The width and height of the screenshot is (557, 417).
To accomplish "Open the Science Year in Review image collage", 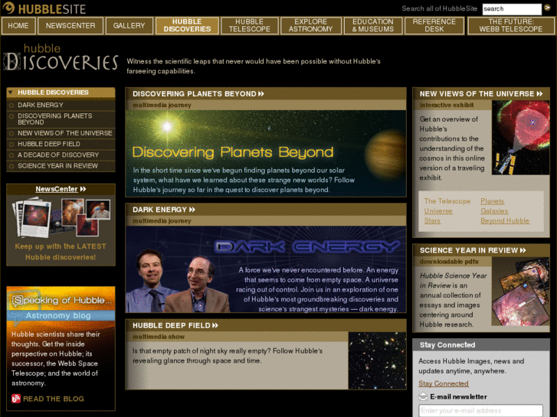I will [521, 292].
